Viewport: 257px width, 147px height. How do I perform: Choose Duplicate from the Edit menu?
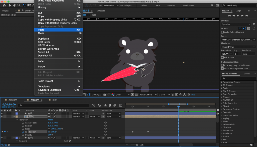click(x=58, y=39)
